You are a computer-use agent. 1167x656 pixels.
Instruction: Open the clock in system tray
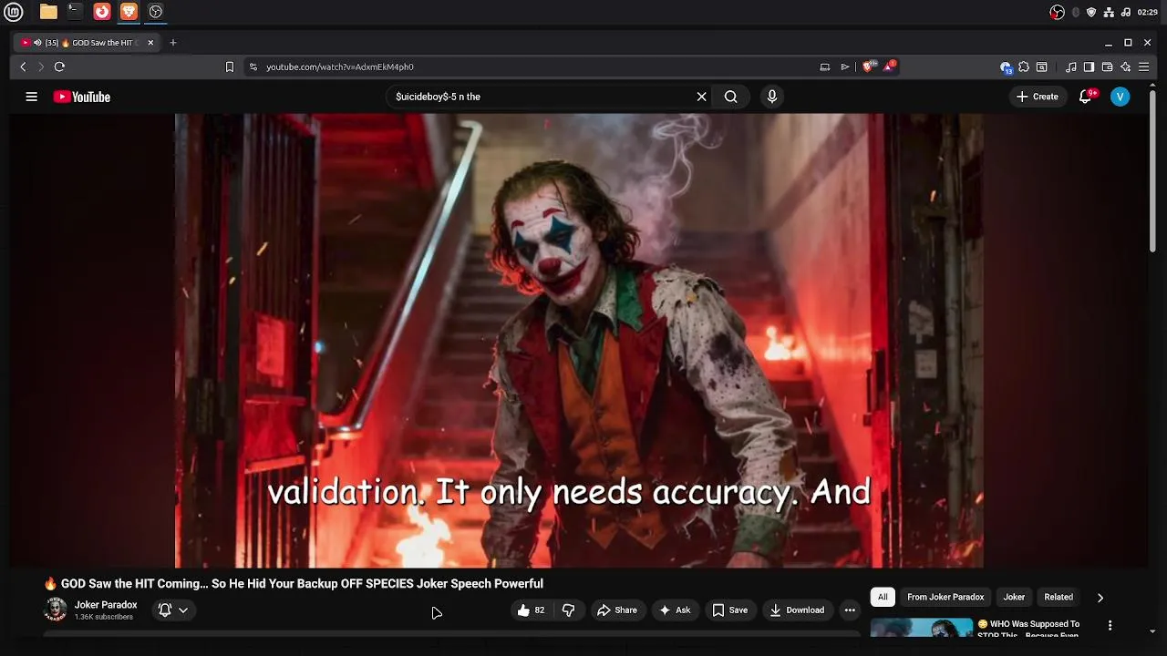tap(1148, 12)
